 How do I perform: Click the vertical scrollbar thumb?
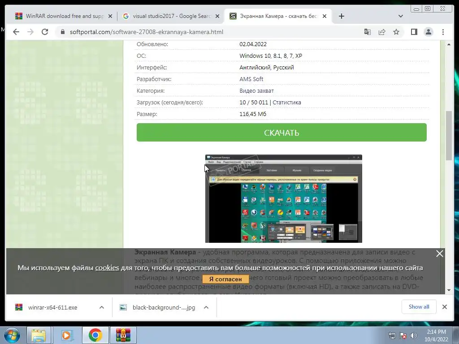(x=449, y=135)
